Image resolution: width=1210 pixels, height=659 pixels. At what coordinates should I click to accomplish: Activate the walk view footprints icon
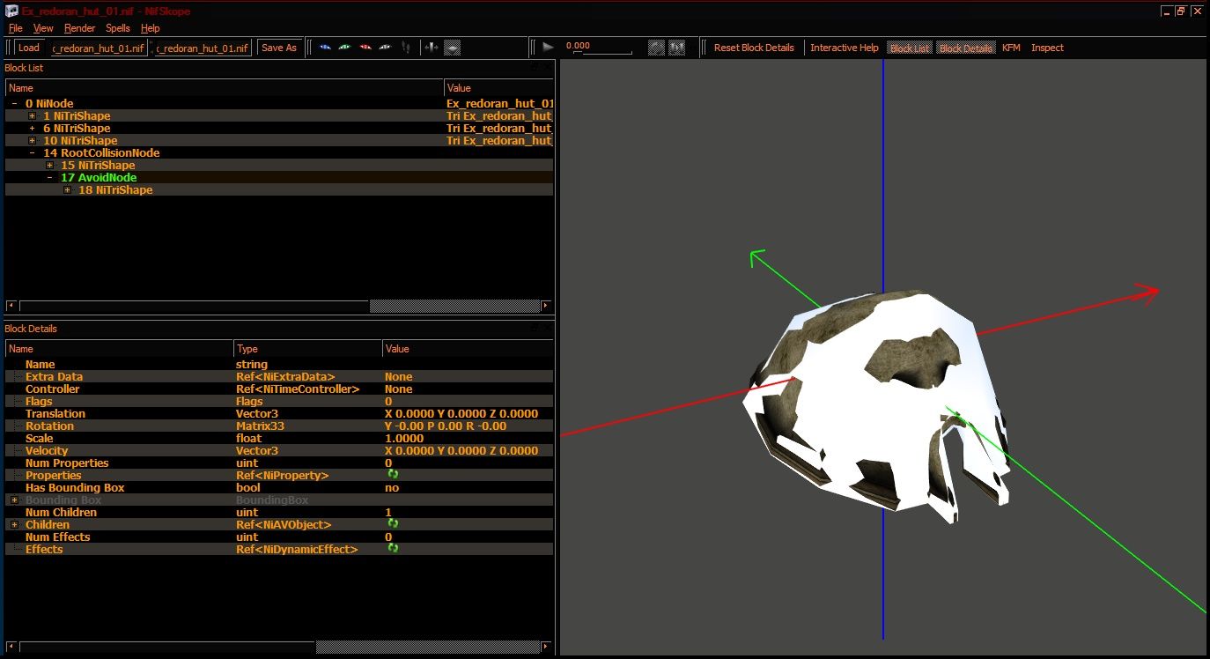(405, 48)
